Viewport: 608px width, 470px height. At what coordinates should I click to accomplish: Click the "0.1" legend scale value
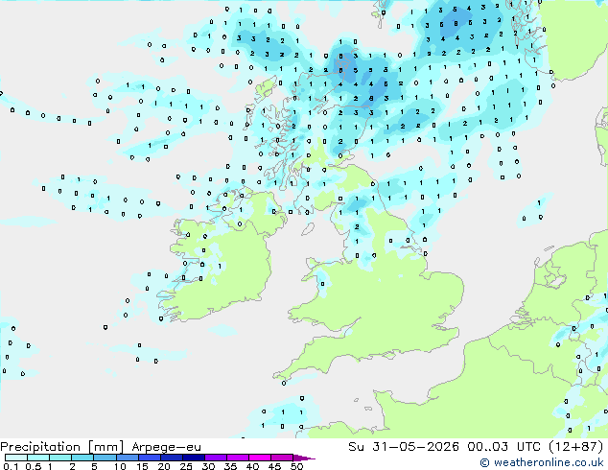[x=12, y=466]
